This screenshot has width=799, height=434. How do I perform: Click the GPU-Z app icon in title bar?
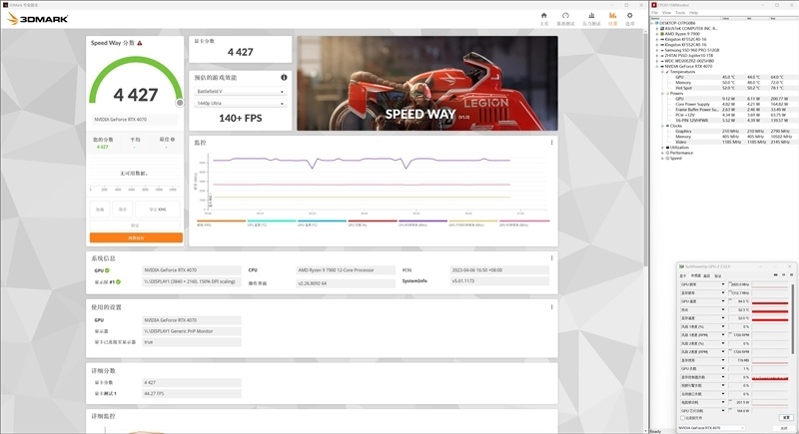click(681, 266)
